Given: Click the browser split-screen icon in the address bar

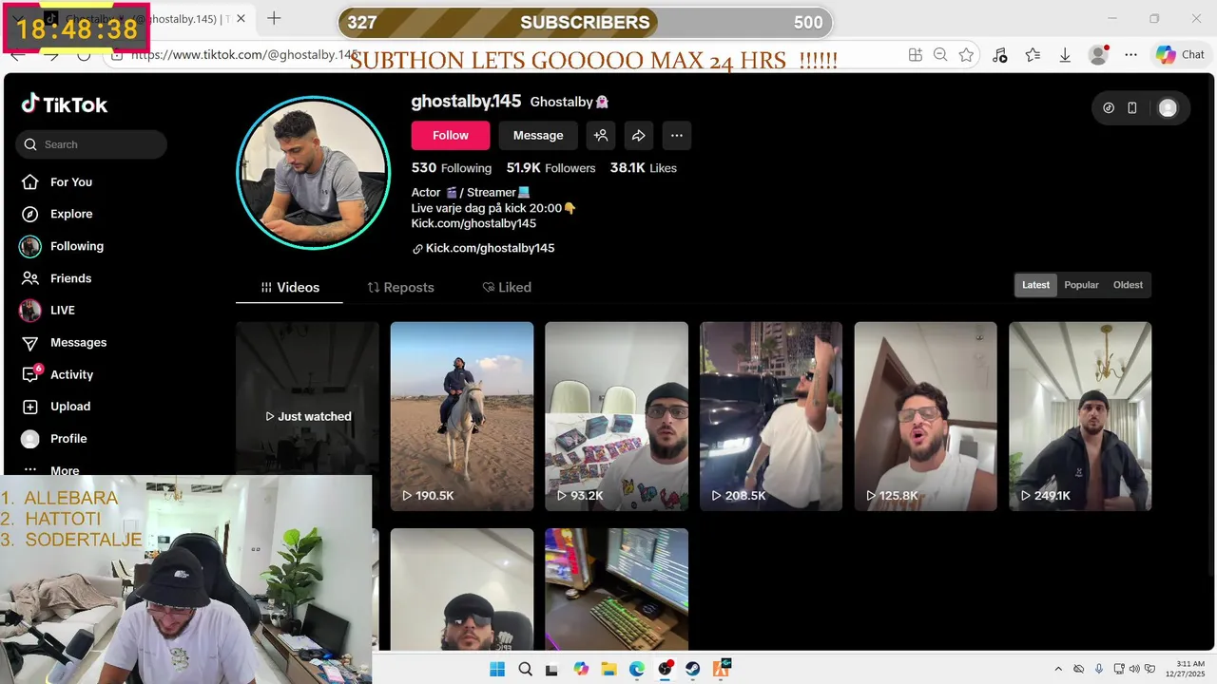Looking at the screenshot, I should 915,55.
